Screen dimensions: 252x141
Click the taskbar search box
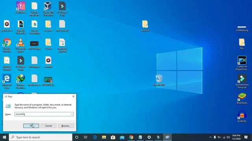[x=41, y=137]
